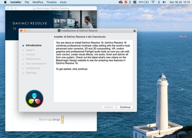Open the Installer application menu
This screenshot has width=192, height=138.
pyautogui.click(x=16, y=2)
